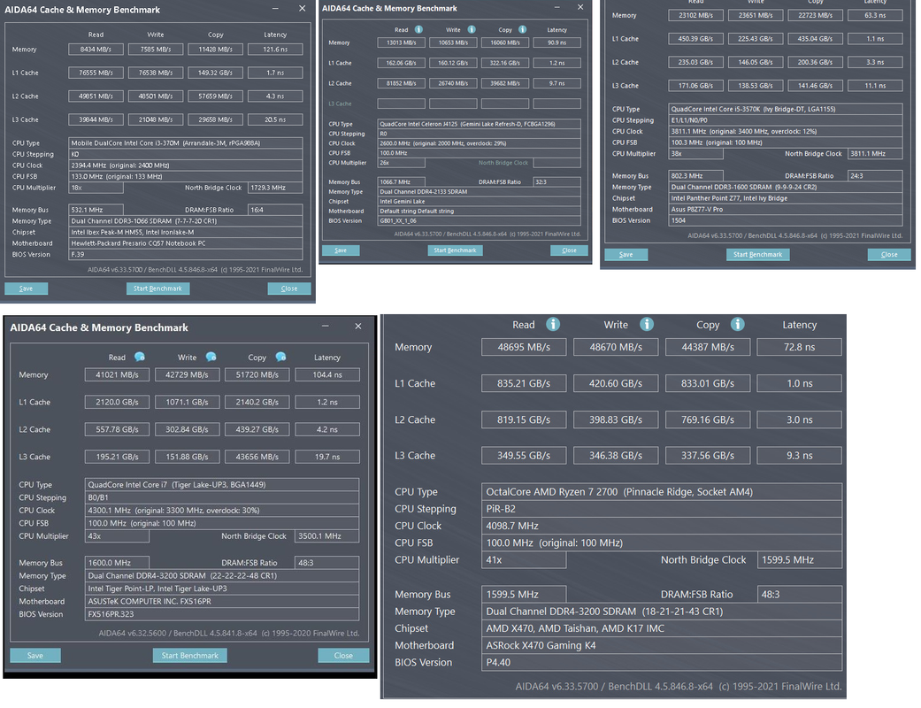
Task: Save results in the Tiger Lake Core i7 window
Action: click(35, 655)
